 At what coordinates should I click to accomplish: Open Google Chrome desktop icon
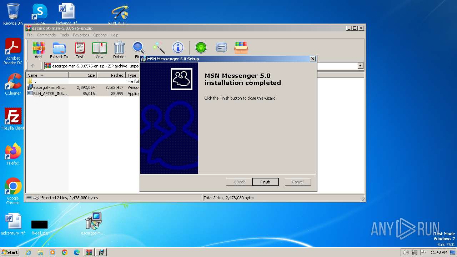[x=13, y=192]
